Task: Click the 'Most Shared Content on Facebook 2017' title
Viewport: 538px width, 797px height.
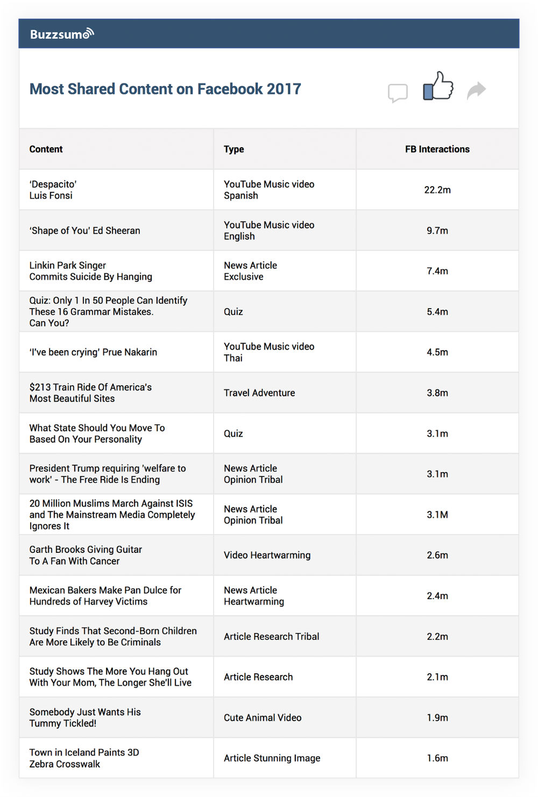Action: pyautogui.click(x=165, y=89)
